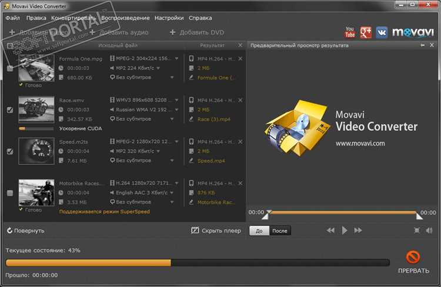The height and width of the screenshot is (287, 441).
Task: Open the Конвертировать menu
Action: 74,18
